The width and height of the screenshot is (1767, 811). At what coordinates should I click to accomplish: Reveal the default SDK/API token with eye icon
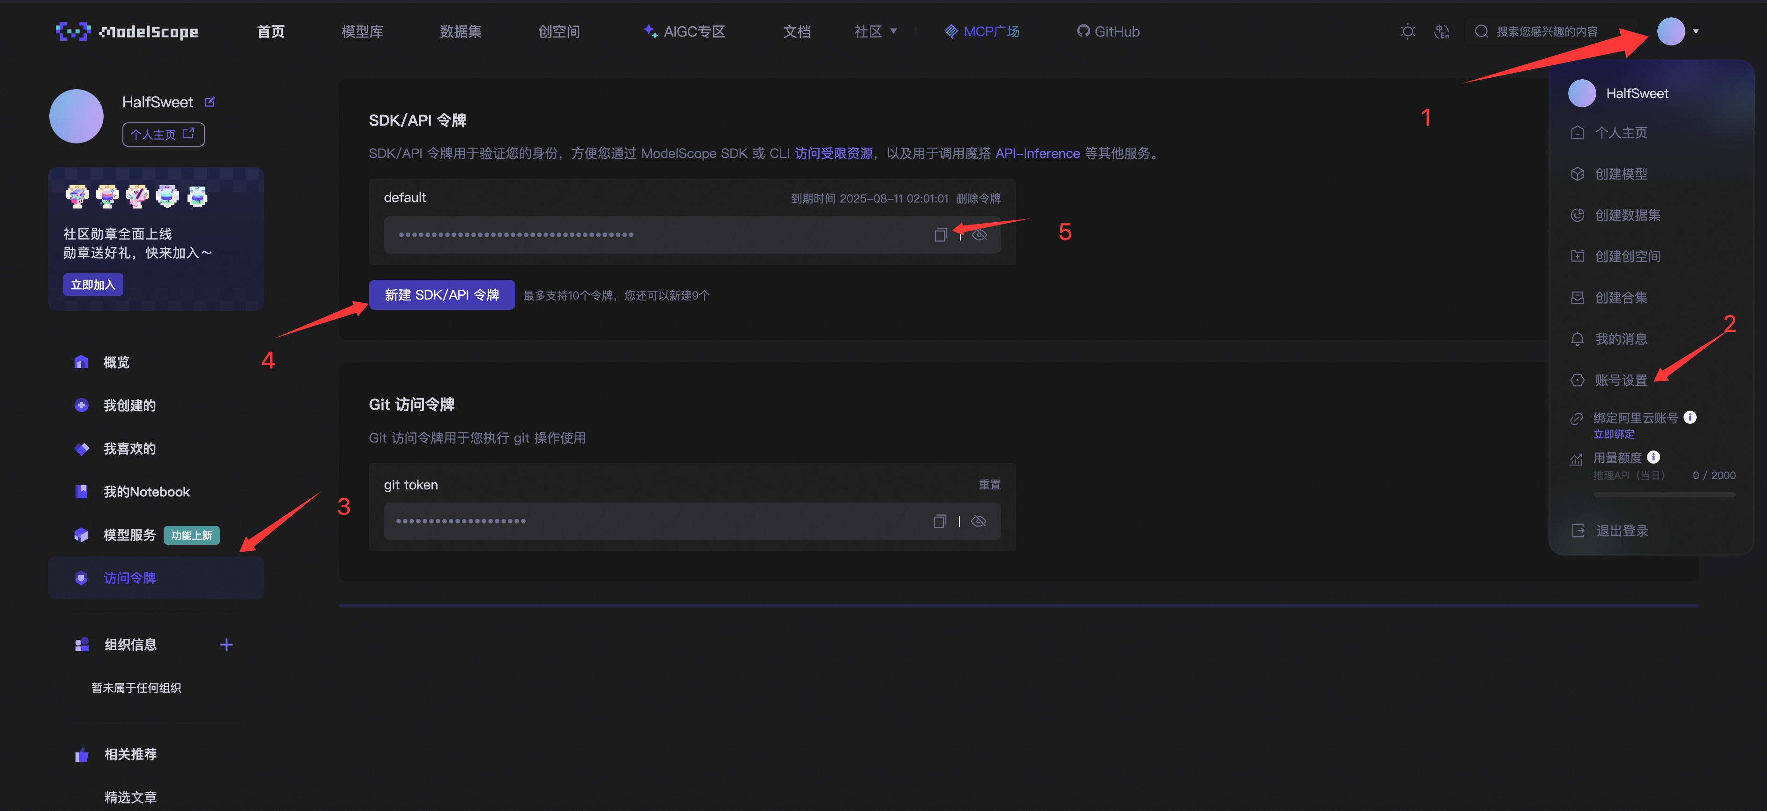coord(980,234)
